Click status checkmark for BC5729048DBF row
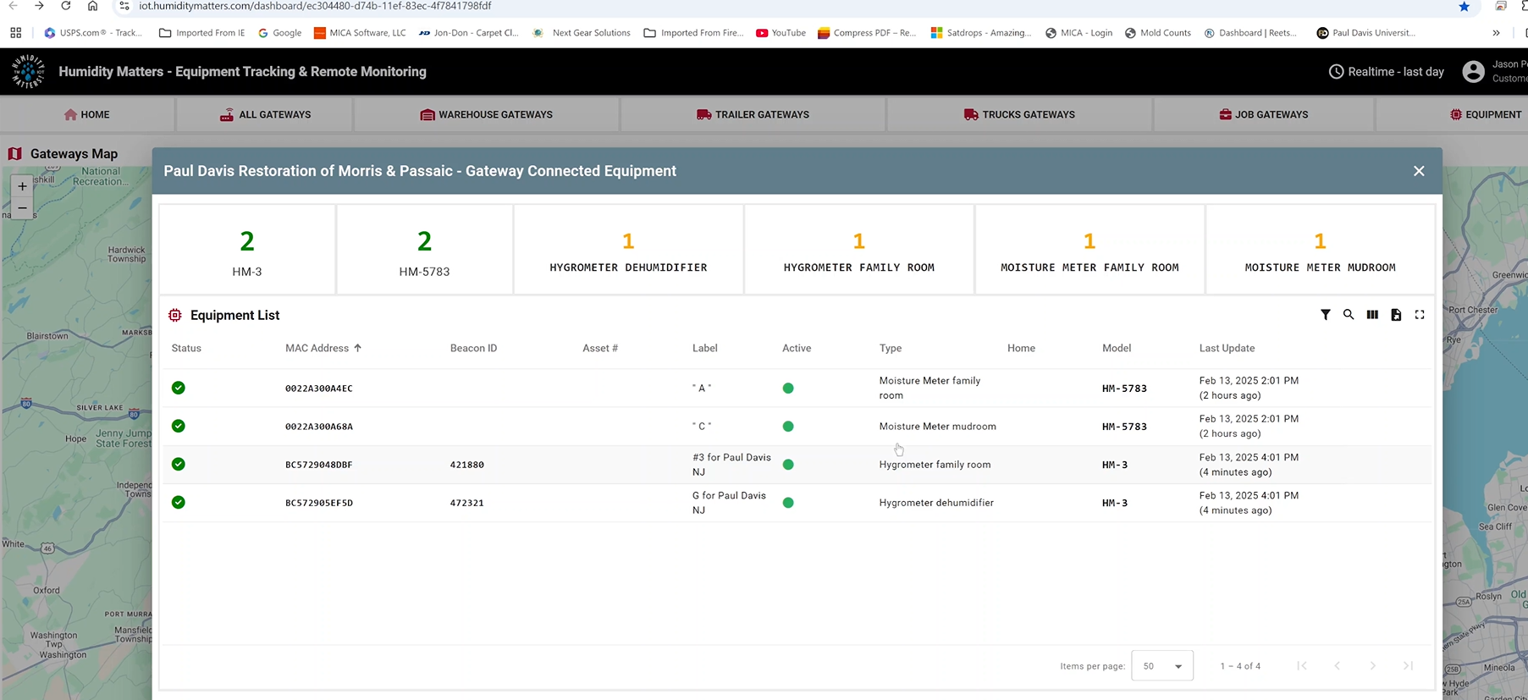Image resolution: width=1528 pixels, height=700 pixels. click(x=178, y=464)
